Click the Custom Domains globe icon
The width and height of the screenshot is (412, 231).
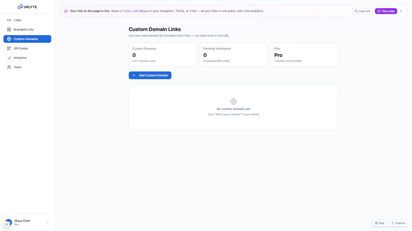point(9,39)
